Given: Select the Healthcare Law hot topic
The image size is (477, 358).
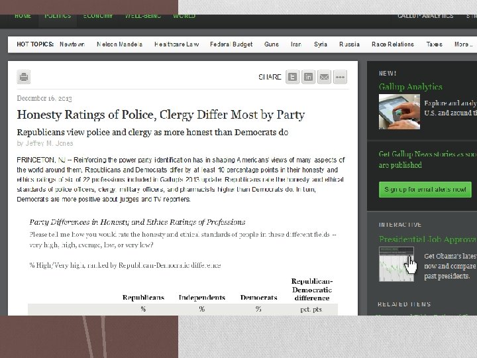Looking at the screenshot, I should click(176, 44).
